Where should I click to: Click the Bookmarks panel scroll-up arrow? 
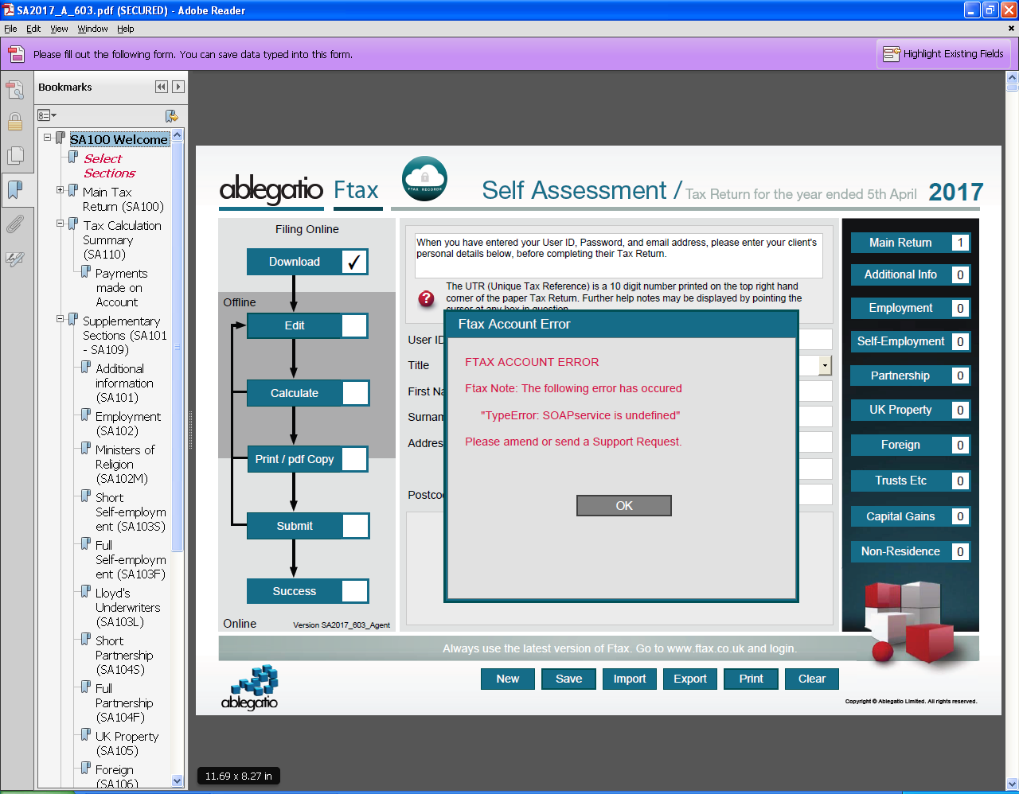(178, 135)
